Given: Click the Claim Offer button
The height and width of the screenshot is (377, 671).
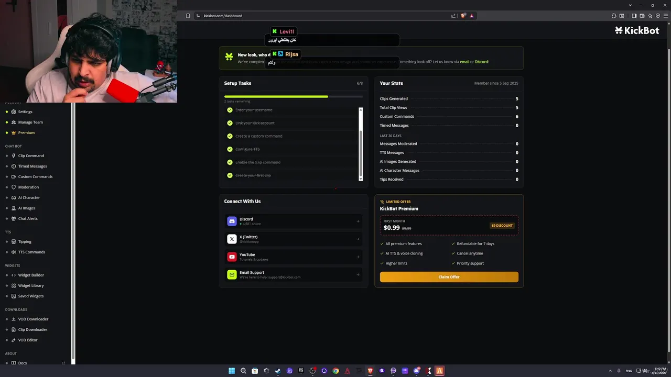Looking at the screenshot, I should [449, 277].
